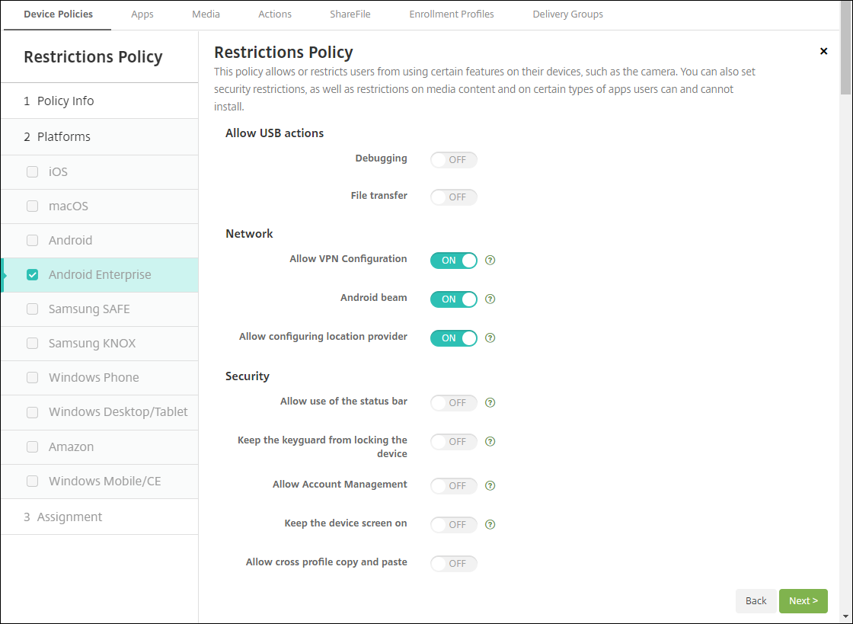
Task: Collapse the Platforms section
Action: (64, 136)
